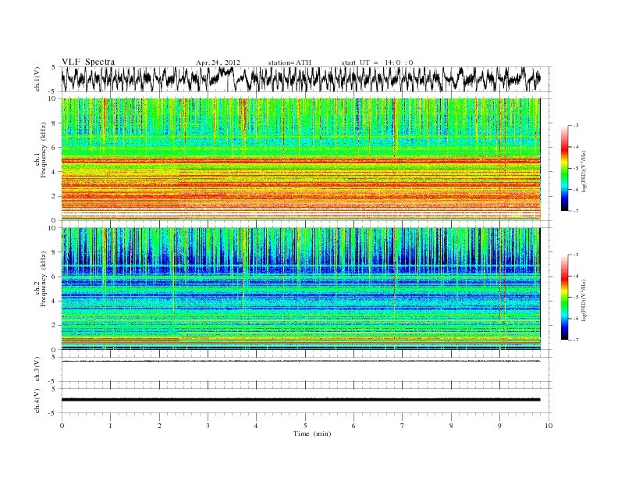
Task: Click the ch.2 frequency tick label "6"
Action: click(55, 276)
